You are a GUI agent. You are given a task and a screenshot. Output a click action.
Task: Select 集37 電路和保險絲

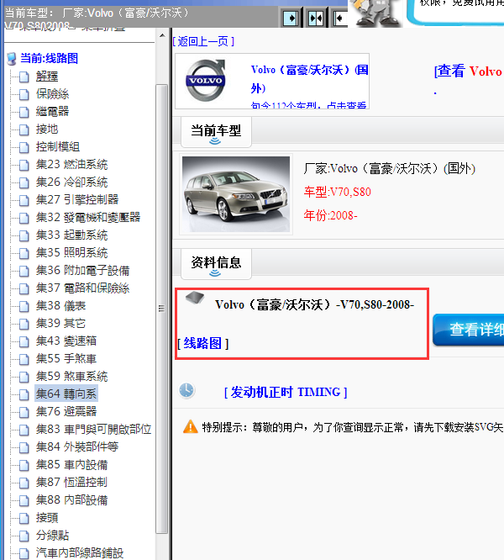82,288
